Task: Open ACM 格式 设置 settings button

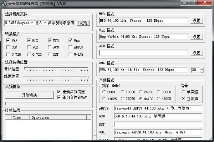Action: [x=197, y=53]
